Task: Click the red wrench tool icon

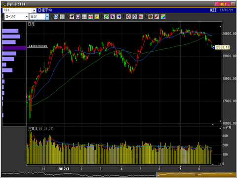Action: 157,17
